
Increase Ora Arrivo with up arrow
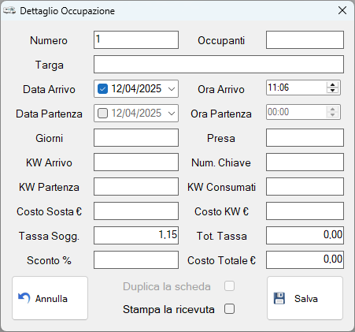coord(333,85)
